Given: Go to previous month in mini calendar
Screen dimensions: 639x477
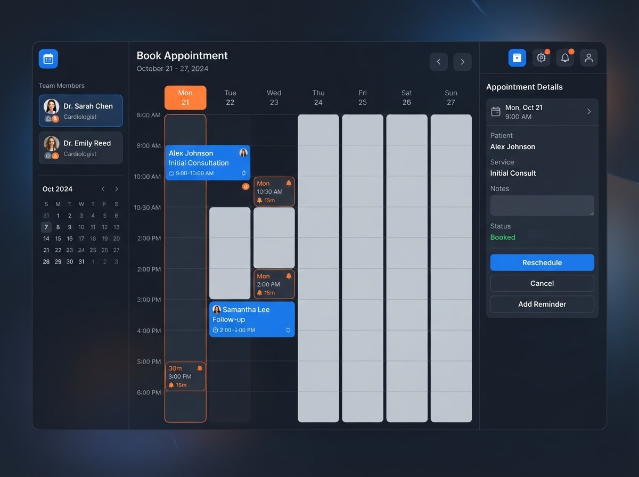Looking at the screenshot, I should [x=103, y=189].
